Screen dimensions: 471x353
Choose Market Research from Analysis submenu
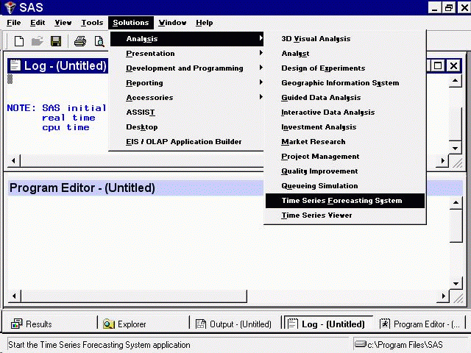click(x=313, y=142)
